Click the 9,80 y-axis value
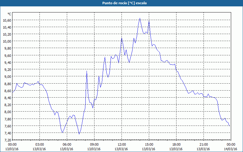The width and height of the screenshot is (243, 152). [x=8, y=48]
